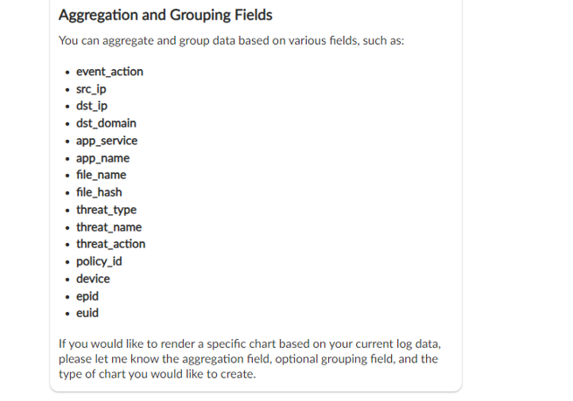
Task: Click the dst_domain list item
Action: pos(106,123)
